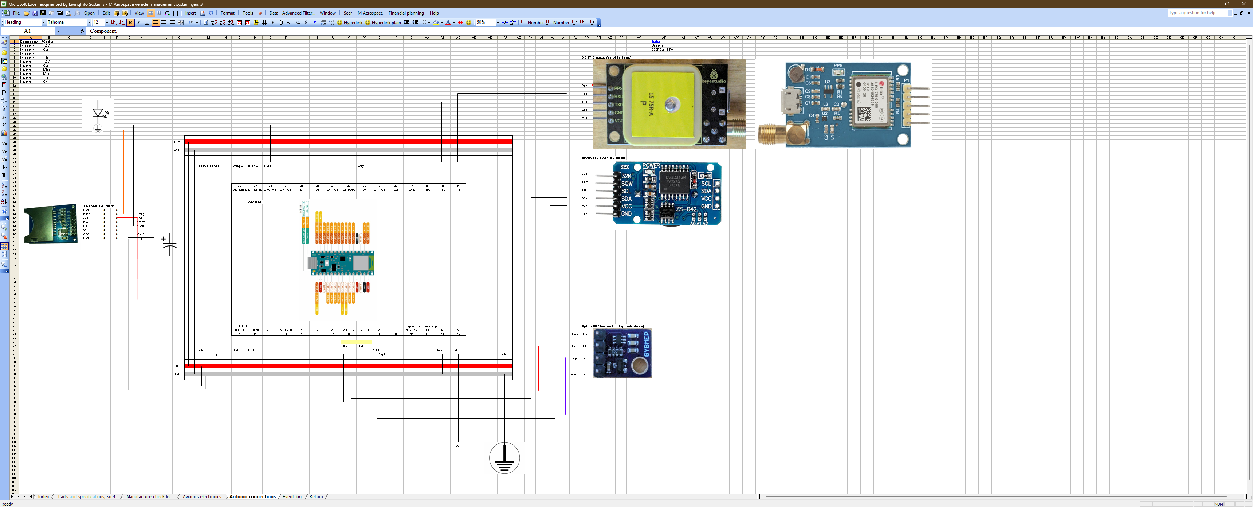This screenshot has height=507, width=1253.
Task: Click the Name Box showing A1
Action: click(27, 31)
